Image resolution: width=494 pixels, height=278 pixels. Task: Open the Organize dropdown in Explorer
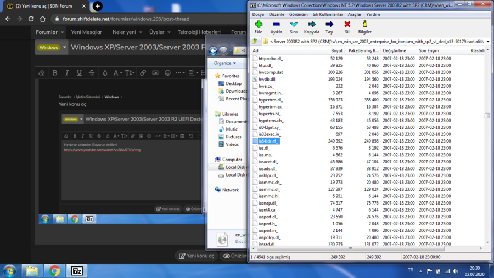(x=225, y=63)
